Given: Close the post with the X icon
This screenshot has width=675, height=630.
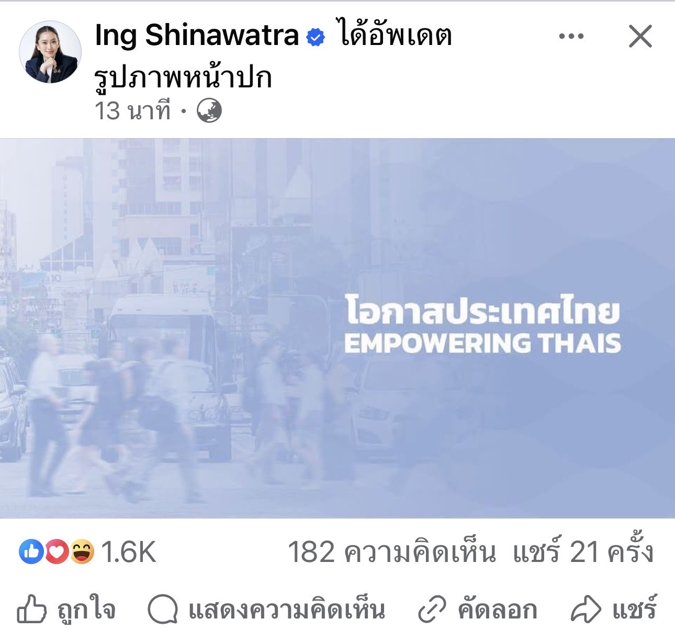Looking at the screenshot, I should [x=640, y=37].
